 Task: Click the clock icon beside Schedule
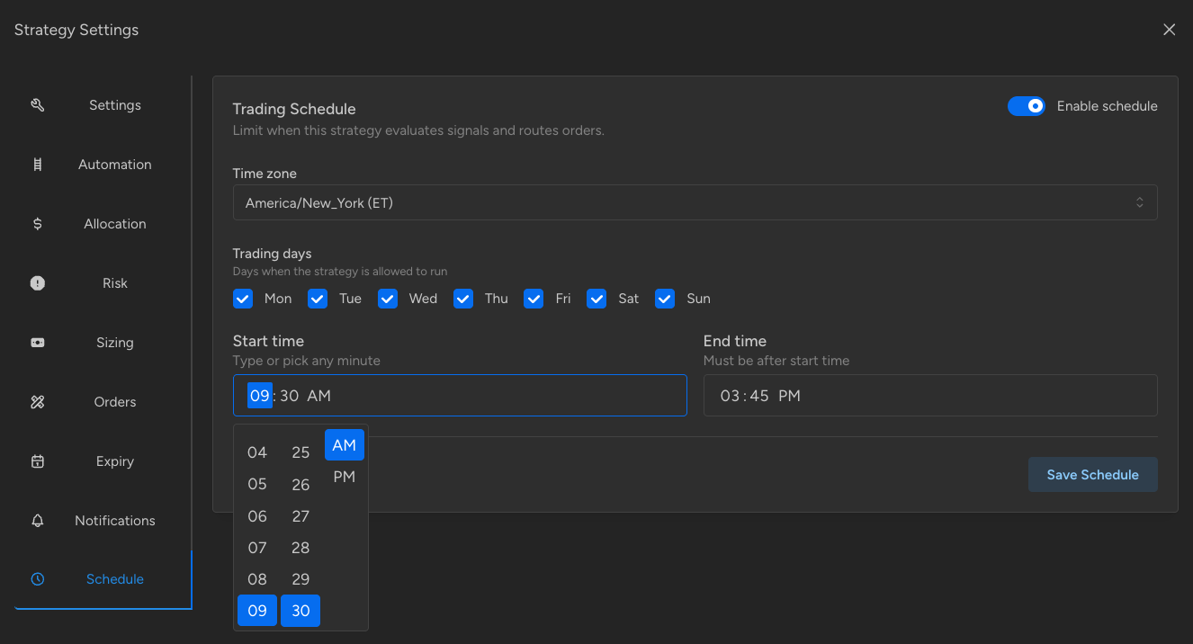38,579
